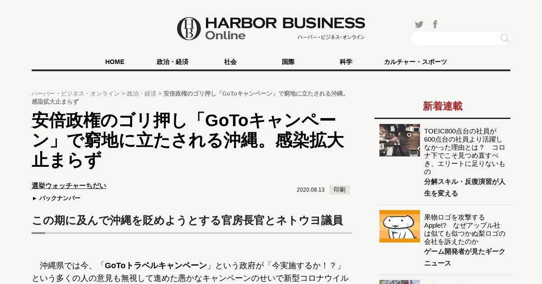Open the 科学 menu section
Image resolution: width=542 pixels, height=284 pixels.
point(346,62)
